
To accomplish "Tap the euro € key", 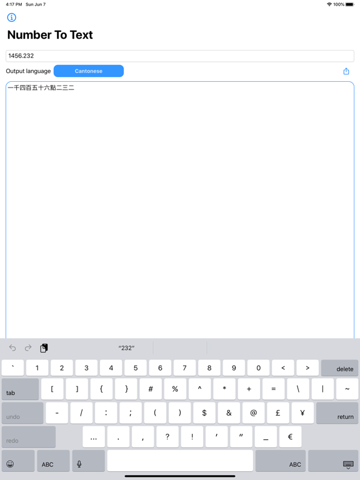I will coord(290,437).
